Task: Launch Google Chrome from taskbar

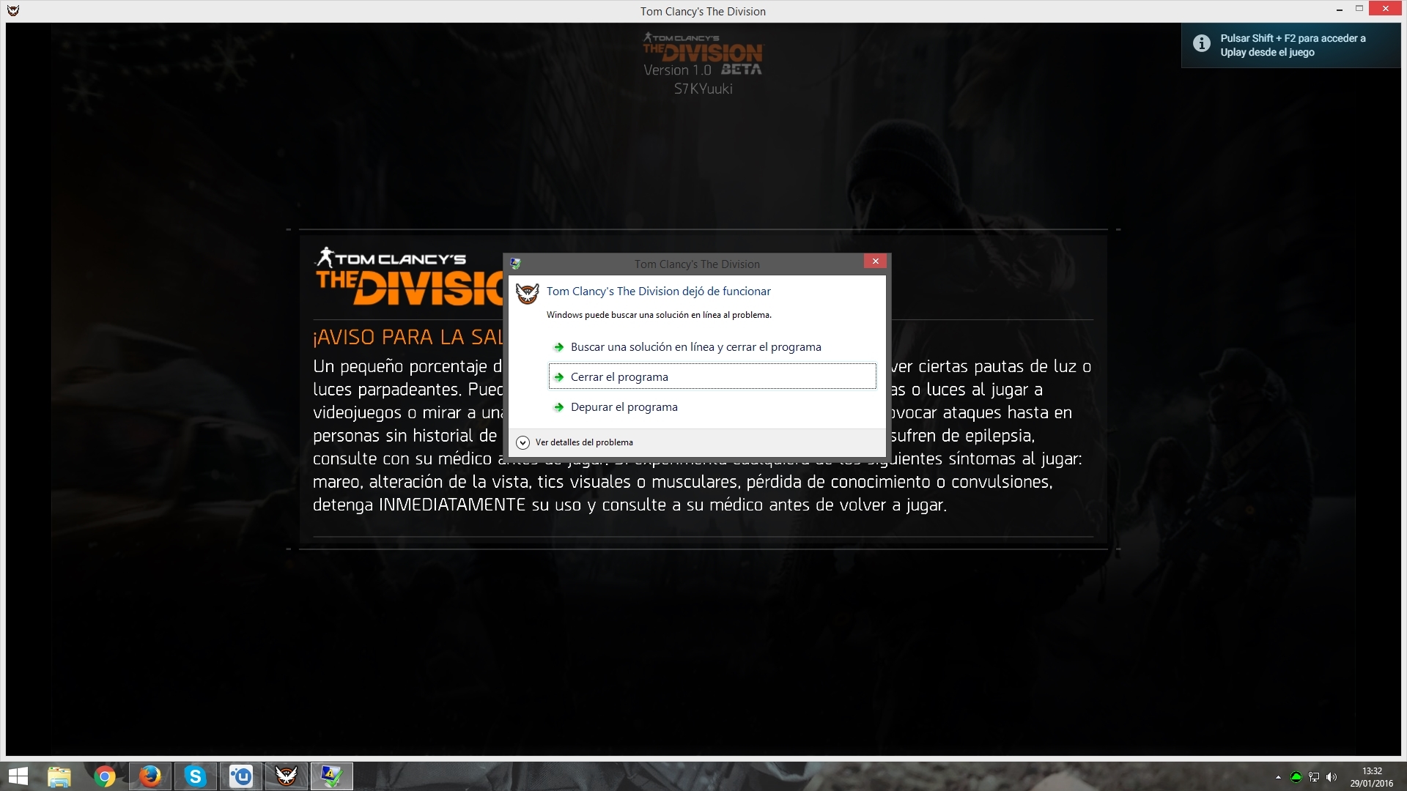Action: click(105, 776)
